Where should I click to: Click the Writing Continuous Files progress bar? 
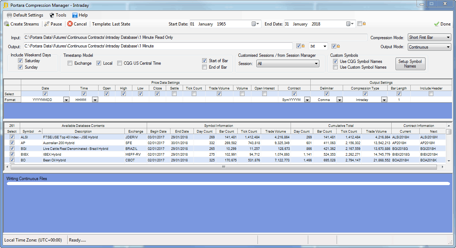coord(228,183)
